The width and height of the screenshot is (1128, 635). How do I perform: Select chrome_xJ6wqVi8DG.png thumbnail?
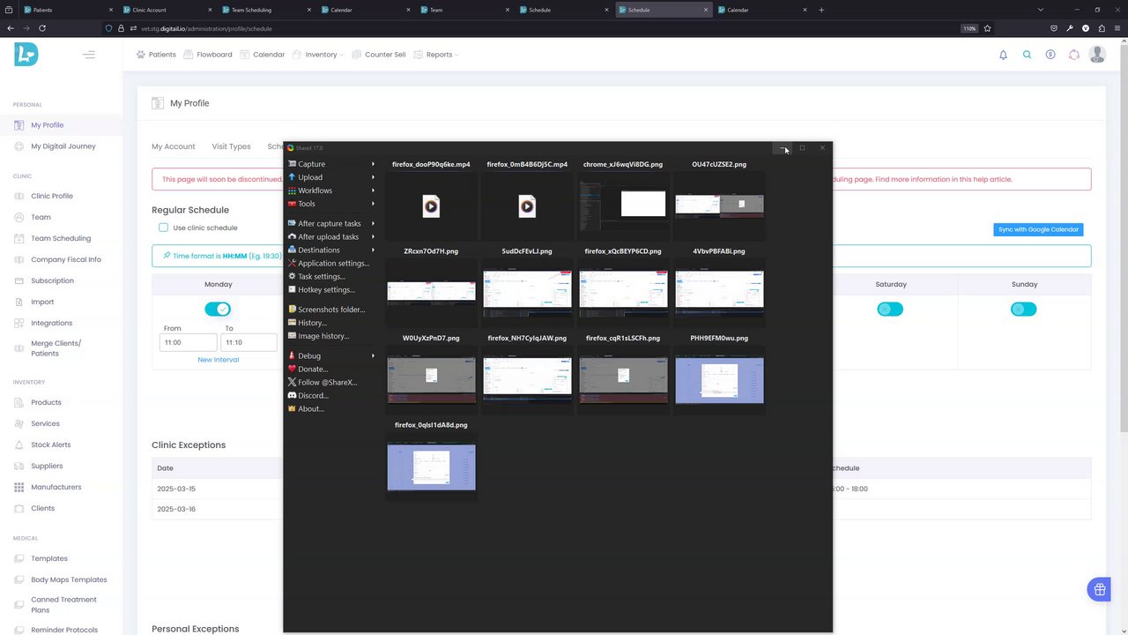[x=623, y=206]
